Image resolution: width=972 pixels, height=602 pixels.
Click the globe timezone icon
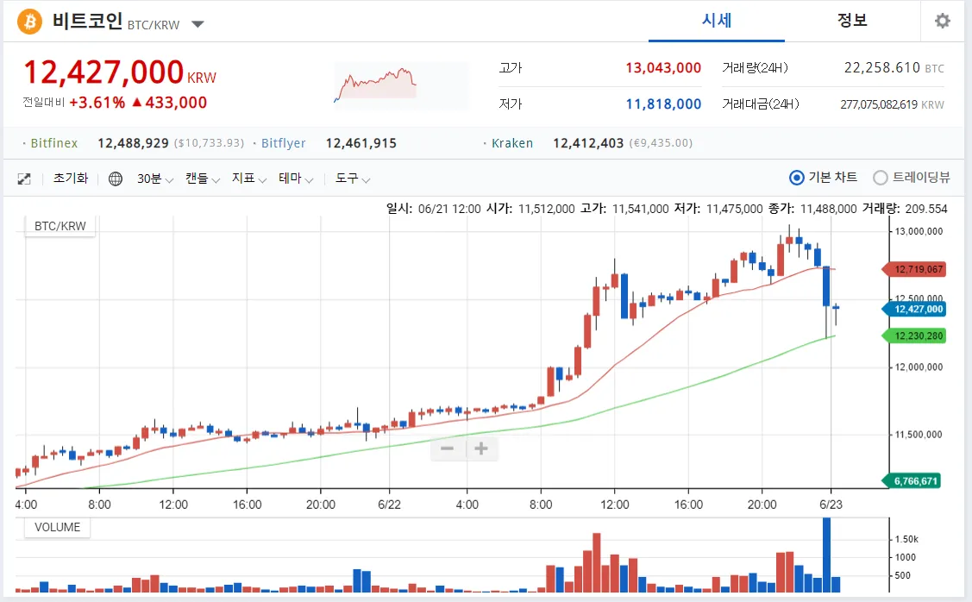116,179
